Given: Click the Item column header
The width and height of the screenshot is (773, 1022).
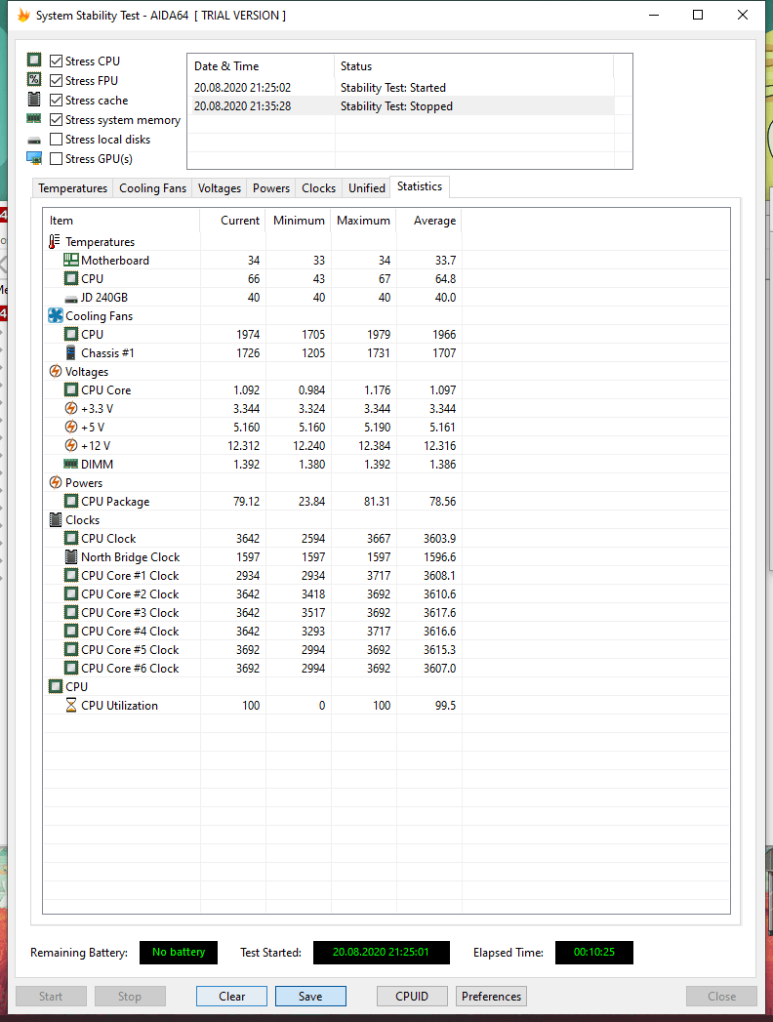Looking at the screenshot, I should [x=121, y=221].
